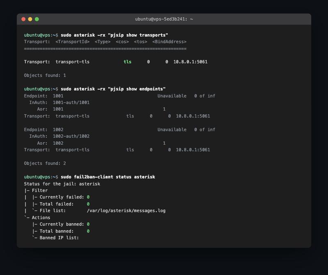The height and width of the screenshot is (275, 328).
Task: Click the "Actions" section label
Action: (41, 217)
